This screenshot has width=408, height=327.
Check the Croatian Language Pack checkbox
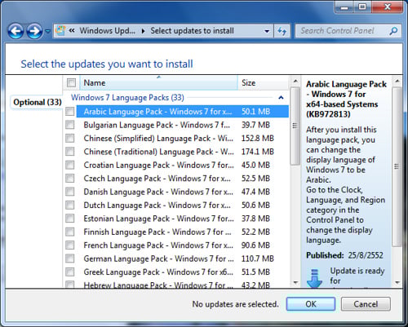69,165
